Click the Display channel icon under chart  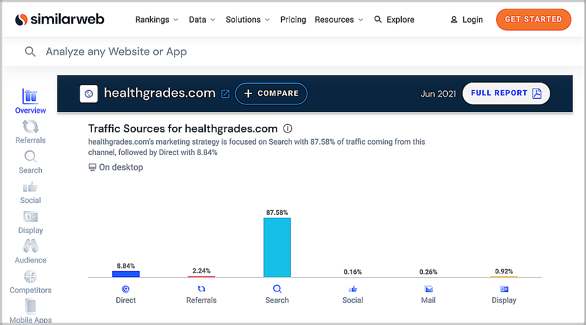click(504, 289)
